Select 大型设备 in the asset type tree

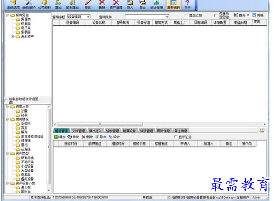(x=27, y=171)
